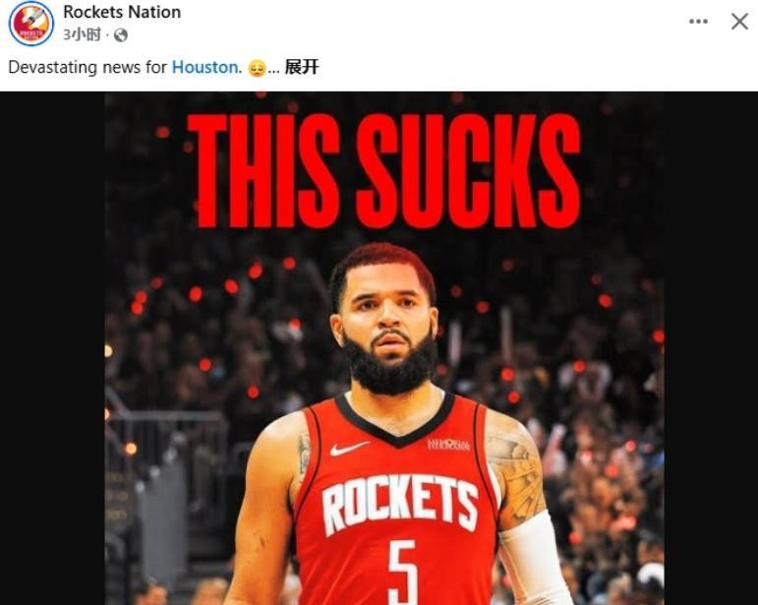Follow the Houston link in caption

click(x=204, y=67)
